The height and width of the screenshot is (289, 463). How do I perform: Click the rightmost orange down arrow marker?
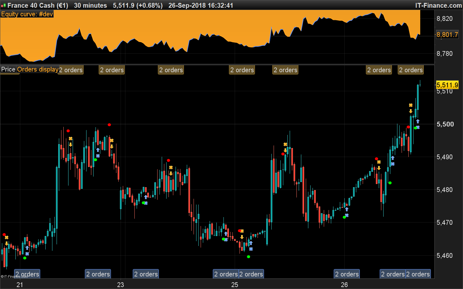[x=411, y=111]
